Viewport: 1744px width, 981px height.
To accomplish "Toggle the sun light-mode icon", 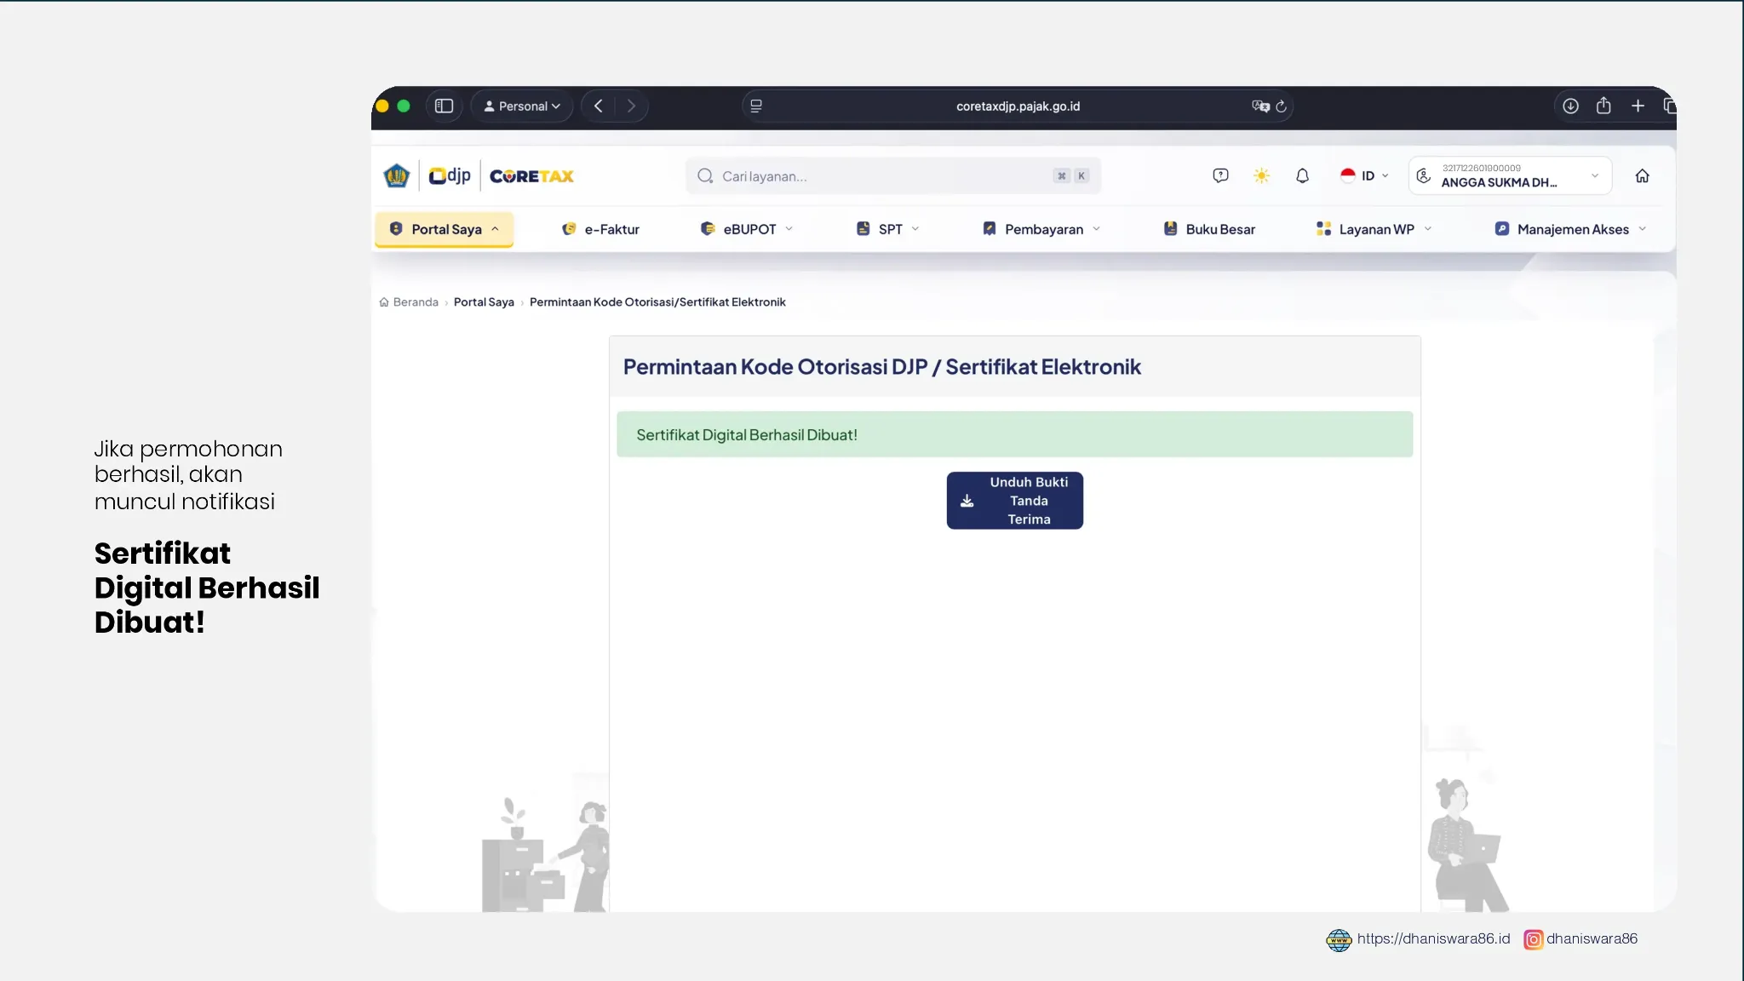I will [1261, 175].
